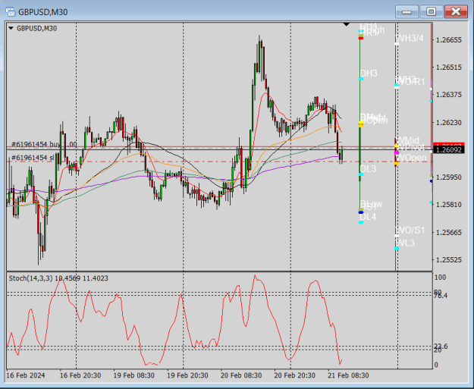Click the 20 Feb 08:30 time axis label
474x389 pixels.
tap(241, 375)
